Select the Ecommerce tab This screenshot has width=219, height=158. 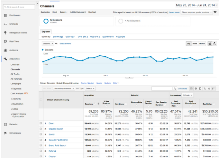pos(108,36)
